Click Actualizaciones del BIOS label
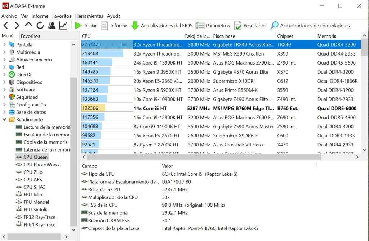Viewport: 369px width, 241px height. (x=166, y=26)
